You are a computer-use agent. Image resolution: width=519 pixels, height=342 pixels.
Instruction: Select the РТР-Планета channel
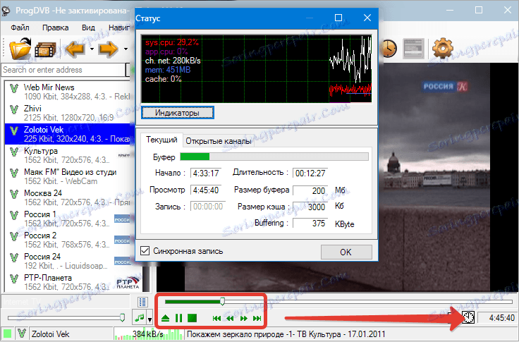coord(73,282)
